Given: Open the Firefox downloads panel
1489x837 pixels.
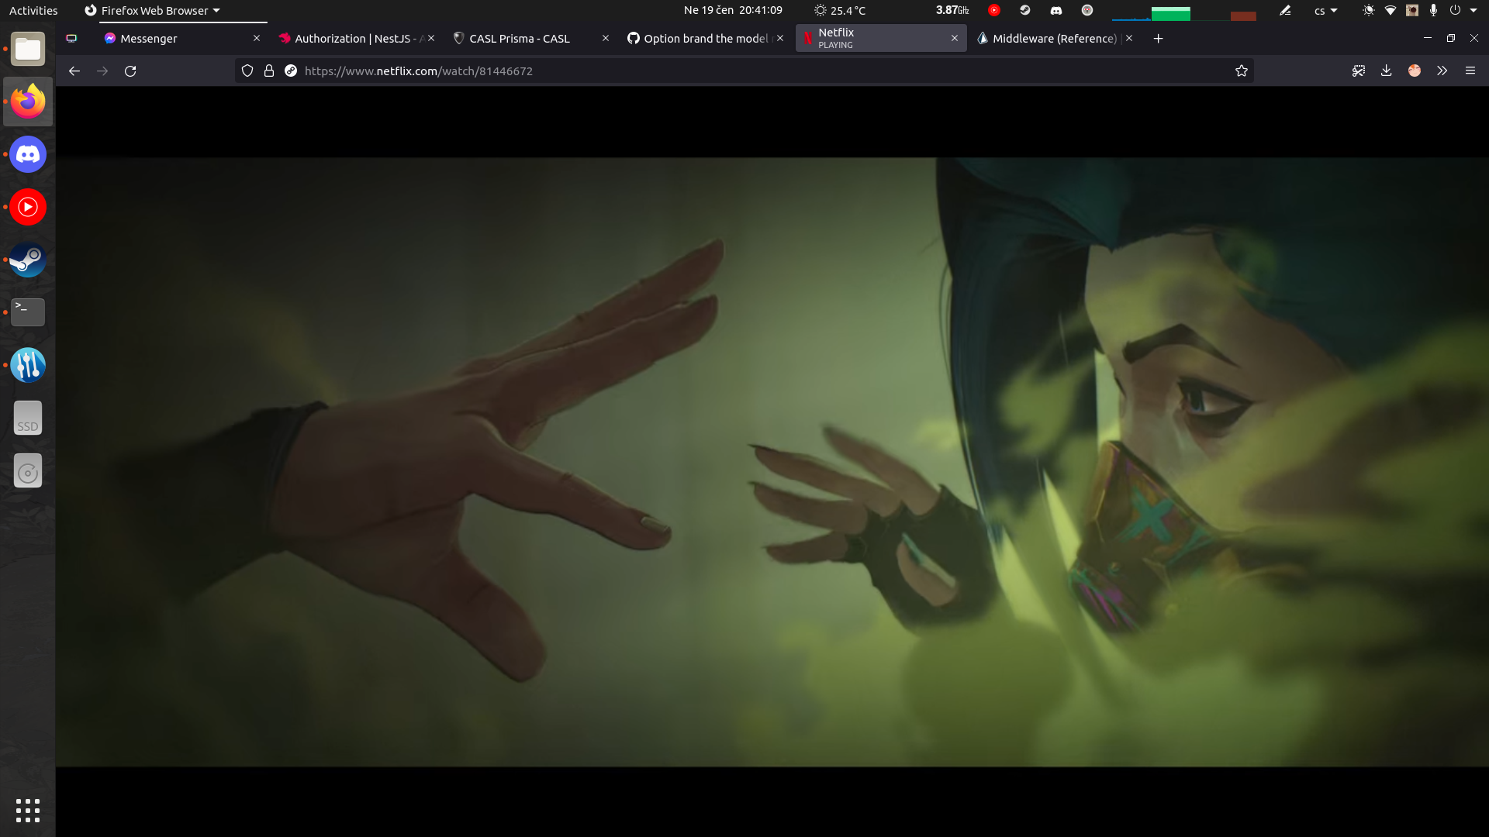Looking at the screenshot, I should (x=1387, y=71).
